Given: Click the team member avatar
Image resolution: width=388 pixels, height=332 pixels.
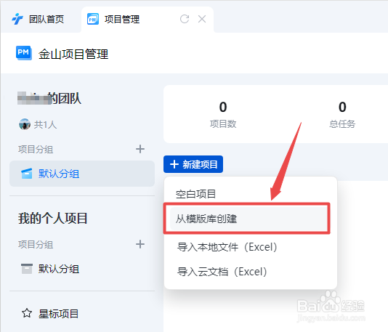Looking at the screenshot, I should (x=25, y=124).
